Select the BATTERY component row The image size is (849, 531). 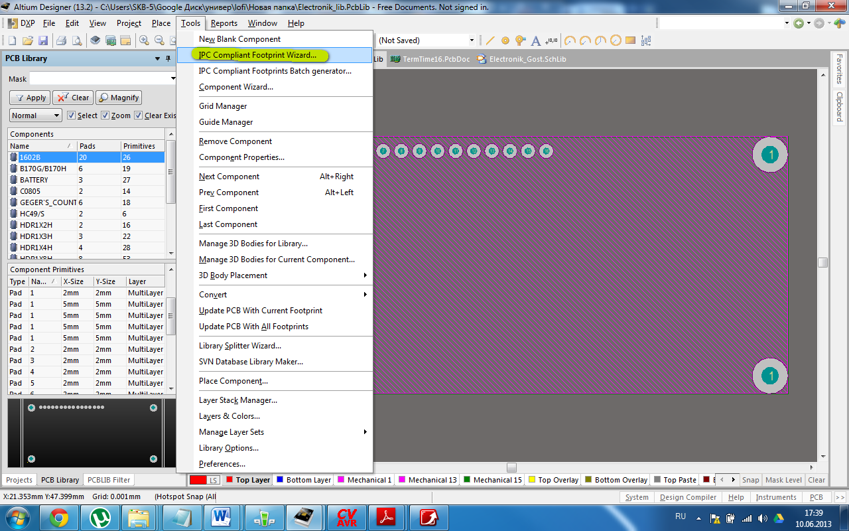[86, 180]
